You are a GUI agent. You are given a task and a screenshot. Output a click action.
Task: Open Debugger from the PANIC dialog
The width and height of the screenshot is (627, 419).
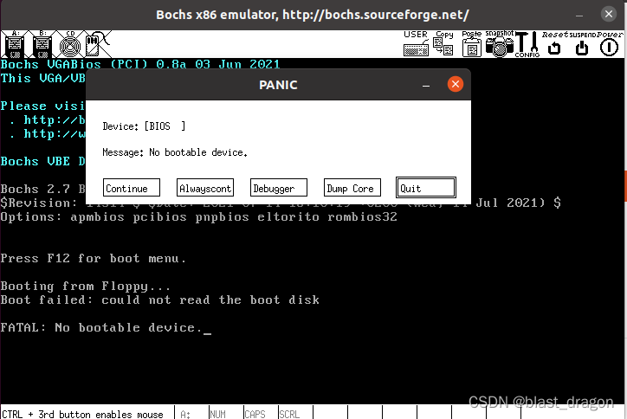[x=279, y=188]
